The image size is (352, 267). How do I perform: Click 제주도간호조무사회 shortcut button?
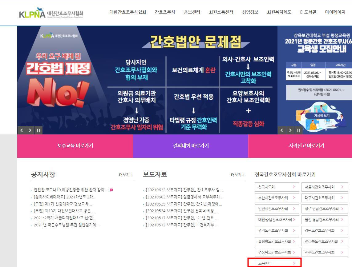click(325, 252)
